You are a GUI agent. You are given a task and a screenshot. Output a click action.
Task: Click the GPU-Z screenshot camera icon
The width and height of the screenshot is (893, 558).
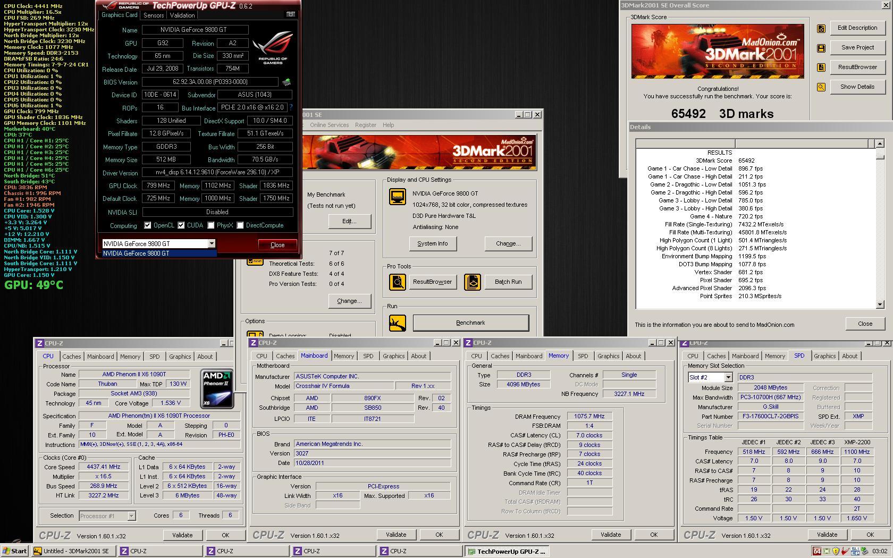tap(290, 14)
